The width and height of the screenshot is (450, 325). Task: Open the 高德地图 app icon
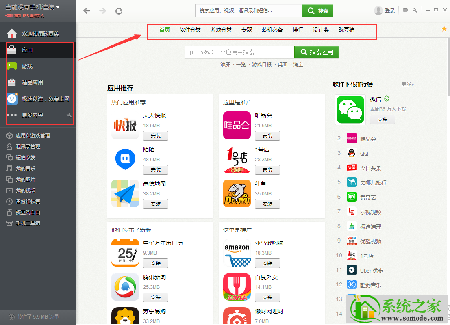coord(125,194)
